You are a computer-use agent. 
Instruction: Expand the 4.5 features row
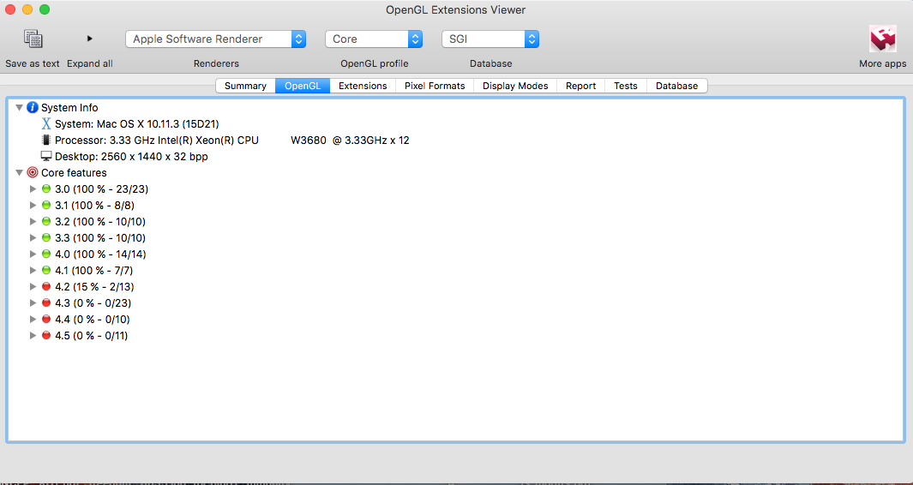(x=33, y=336)
